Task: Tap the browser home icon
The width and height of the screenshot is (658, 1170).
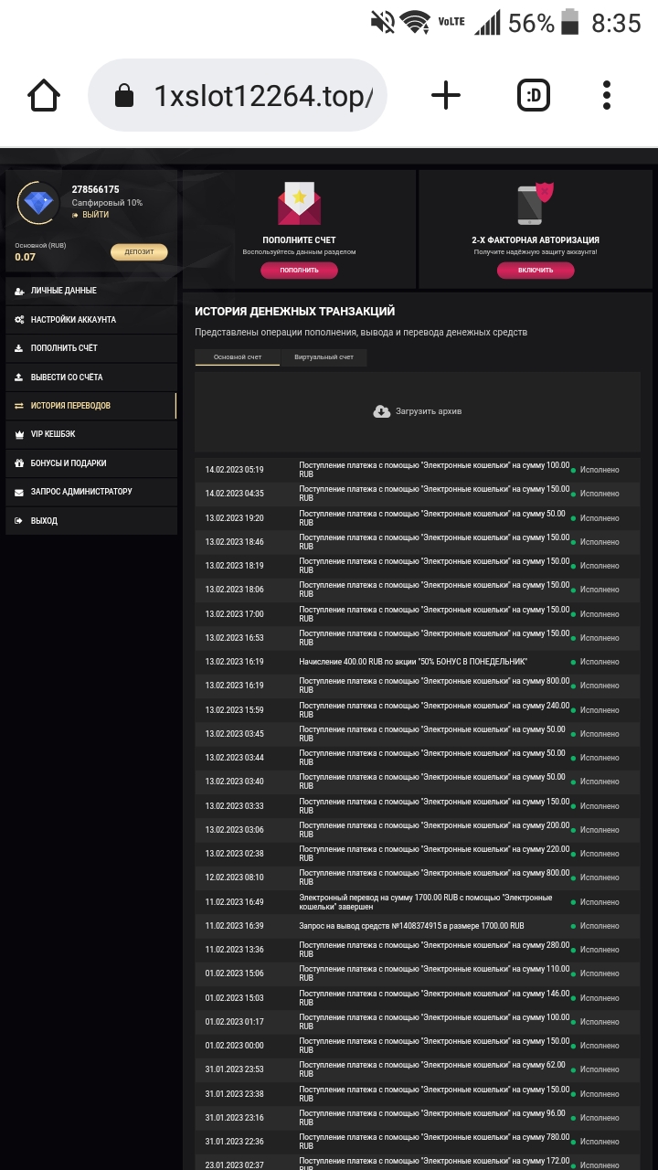Action: coord(44,95)
